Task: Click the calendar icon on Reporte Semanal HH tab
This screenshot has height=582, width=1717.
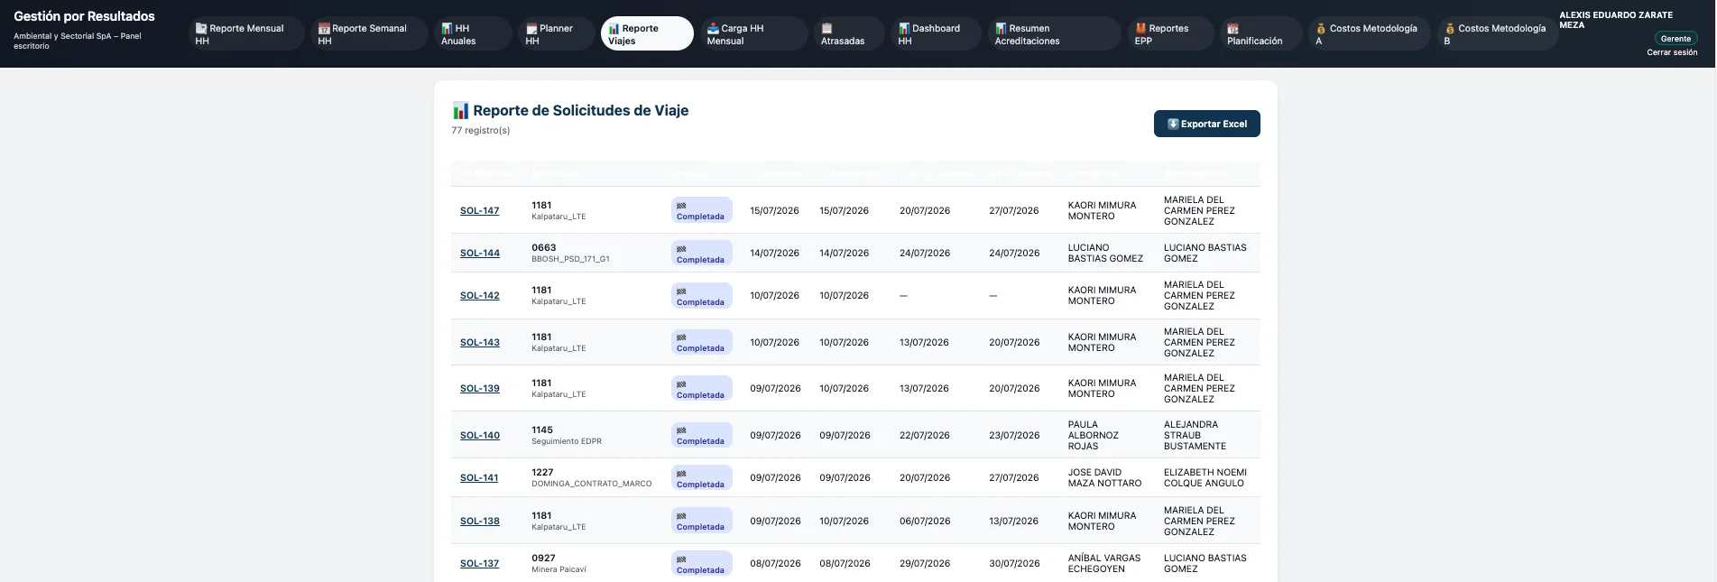Action: point(324,29)
